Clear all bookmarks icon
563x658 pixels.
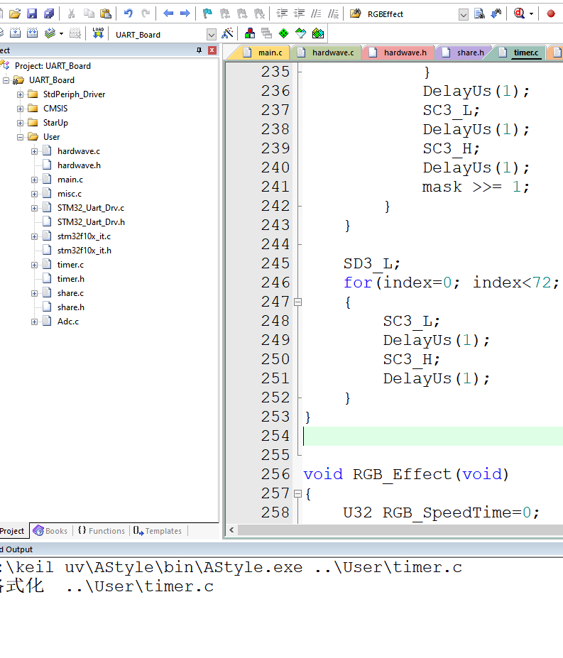(x=259, y=14)
